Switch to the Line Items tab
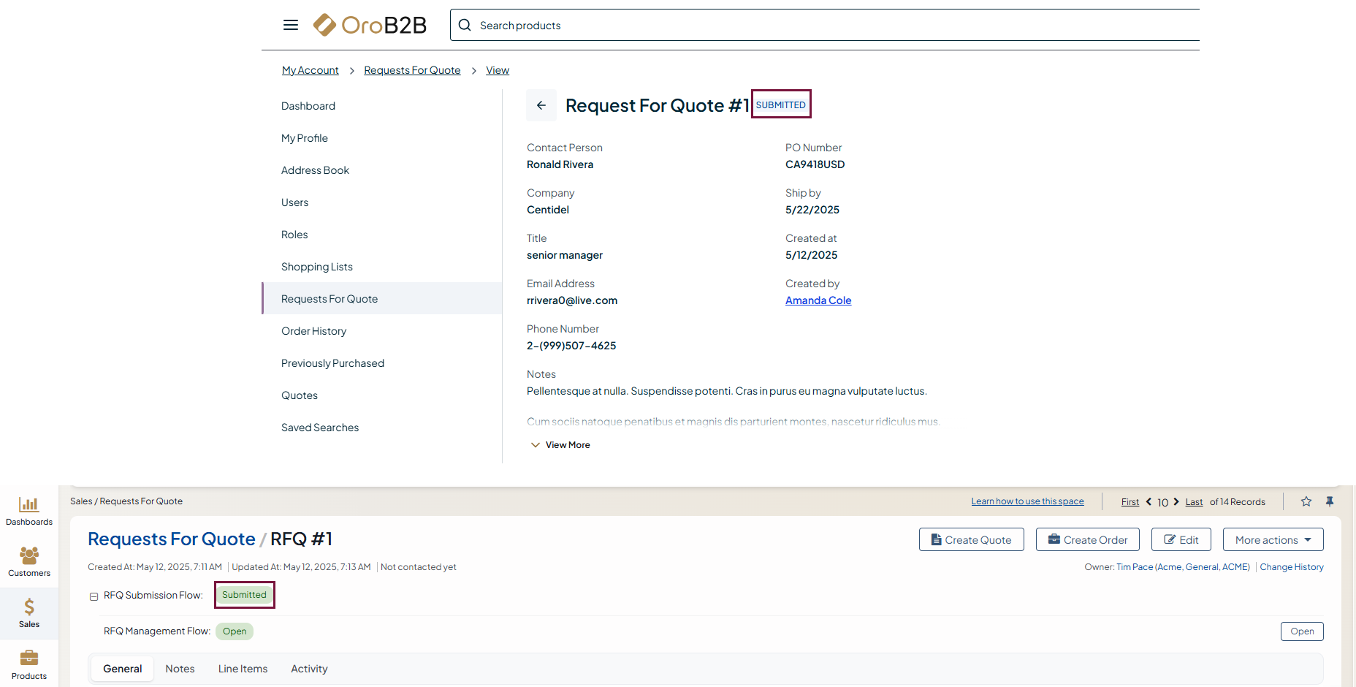The image size is (1356, 687). (243, 669)
